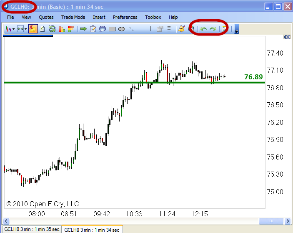The image size is (293, 233).
Task: Open the Toolbox menu
Action: point(153,17)
